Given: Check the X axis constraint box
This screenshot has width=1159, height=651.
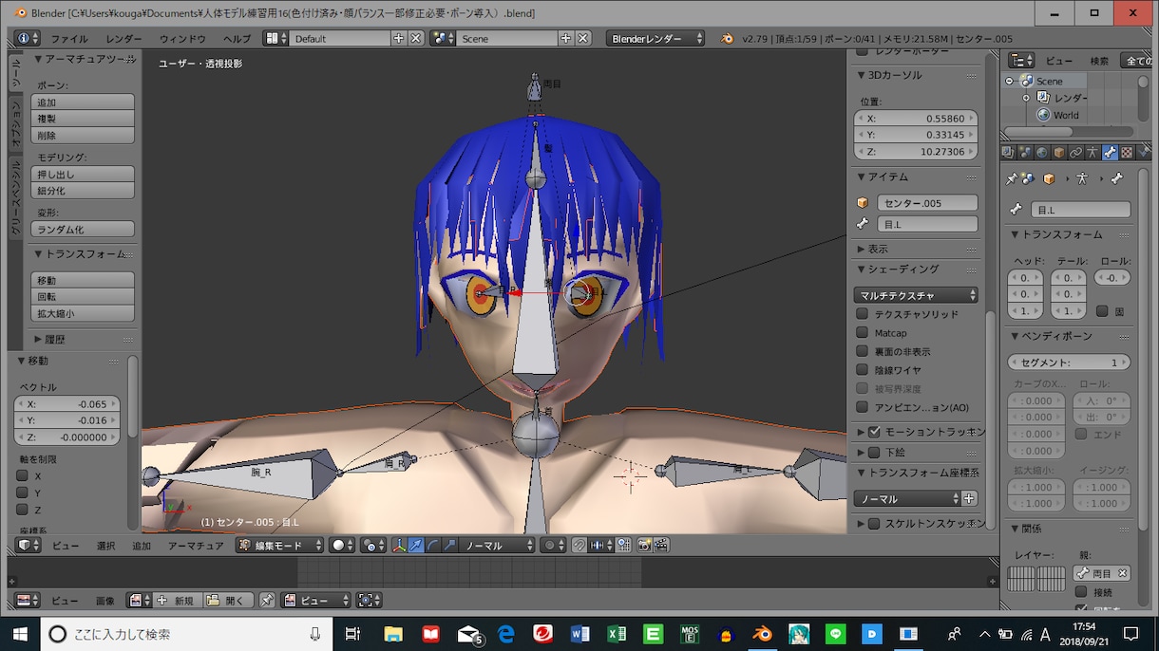Looking at the screenshot, I should [x=22, y=475].
